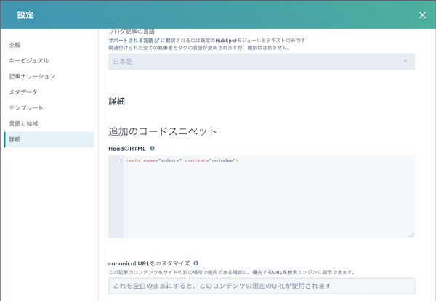Click the canonical URLをカスタマイズ label
Image resolution: width=436 pixels, height=301 pixels.
pos(149,263)
